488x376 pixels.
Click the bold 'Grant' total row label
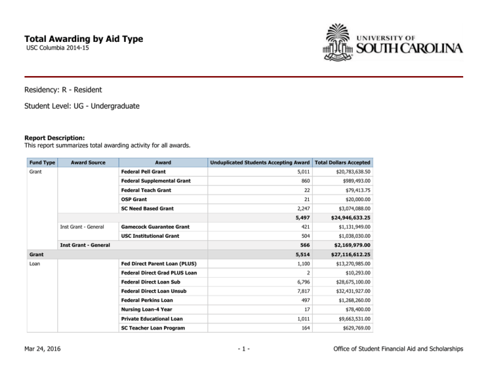coord(36,254)
